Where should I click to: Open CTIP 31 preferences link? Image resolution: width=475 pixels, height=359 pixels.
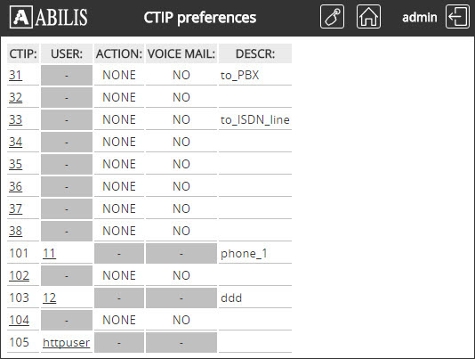point(15,75)
